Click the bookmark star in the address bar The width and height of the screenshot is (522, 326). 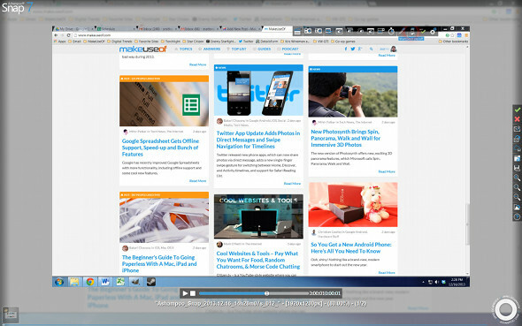pyautogui.click(x=453, y=34)
